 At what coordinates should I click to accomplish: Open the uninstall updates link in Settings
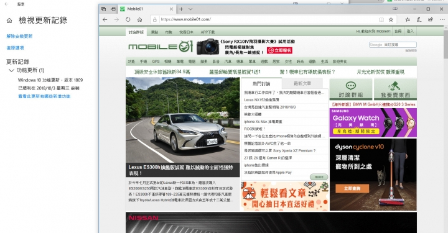point(19,36)
